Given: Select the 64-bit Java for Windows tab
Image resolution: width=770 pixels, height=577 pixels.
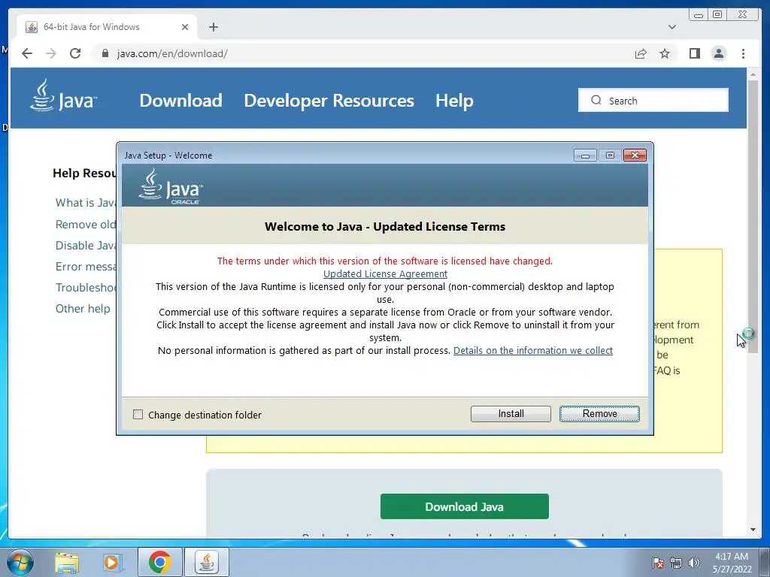Looking at the screenshot, I should pyautogui.click(x=107, y=27).
